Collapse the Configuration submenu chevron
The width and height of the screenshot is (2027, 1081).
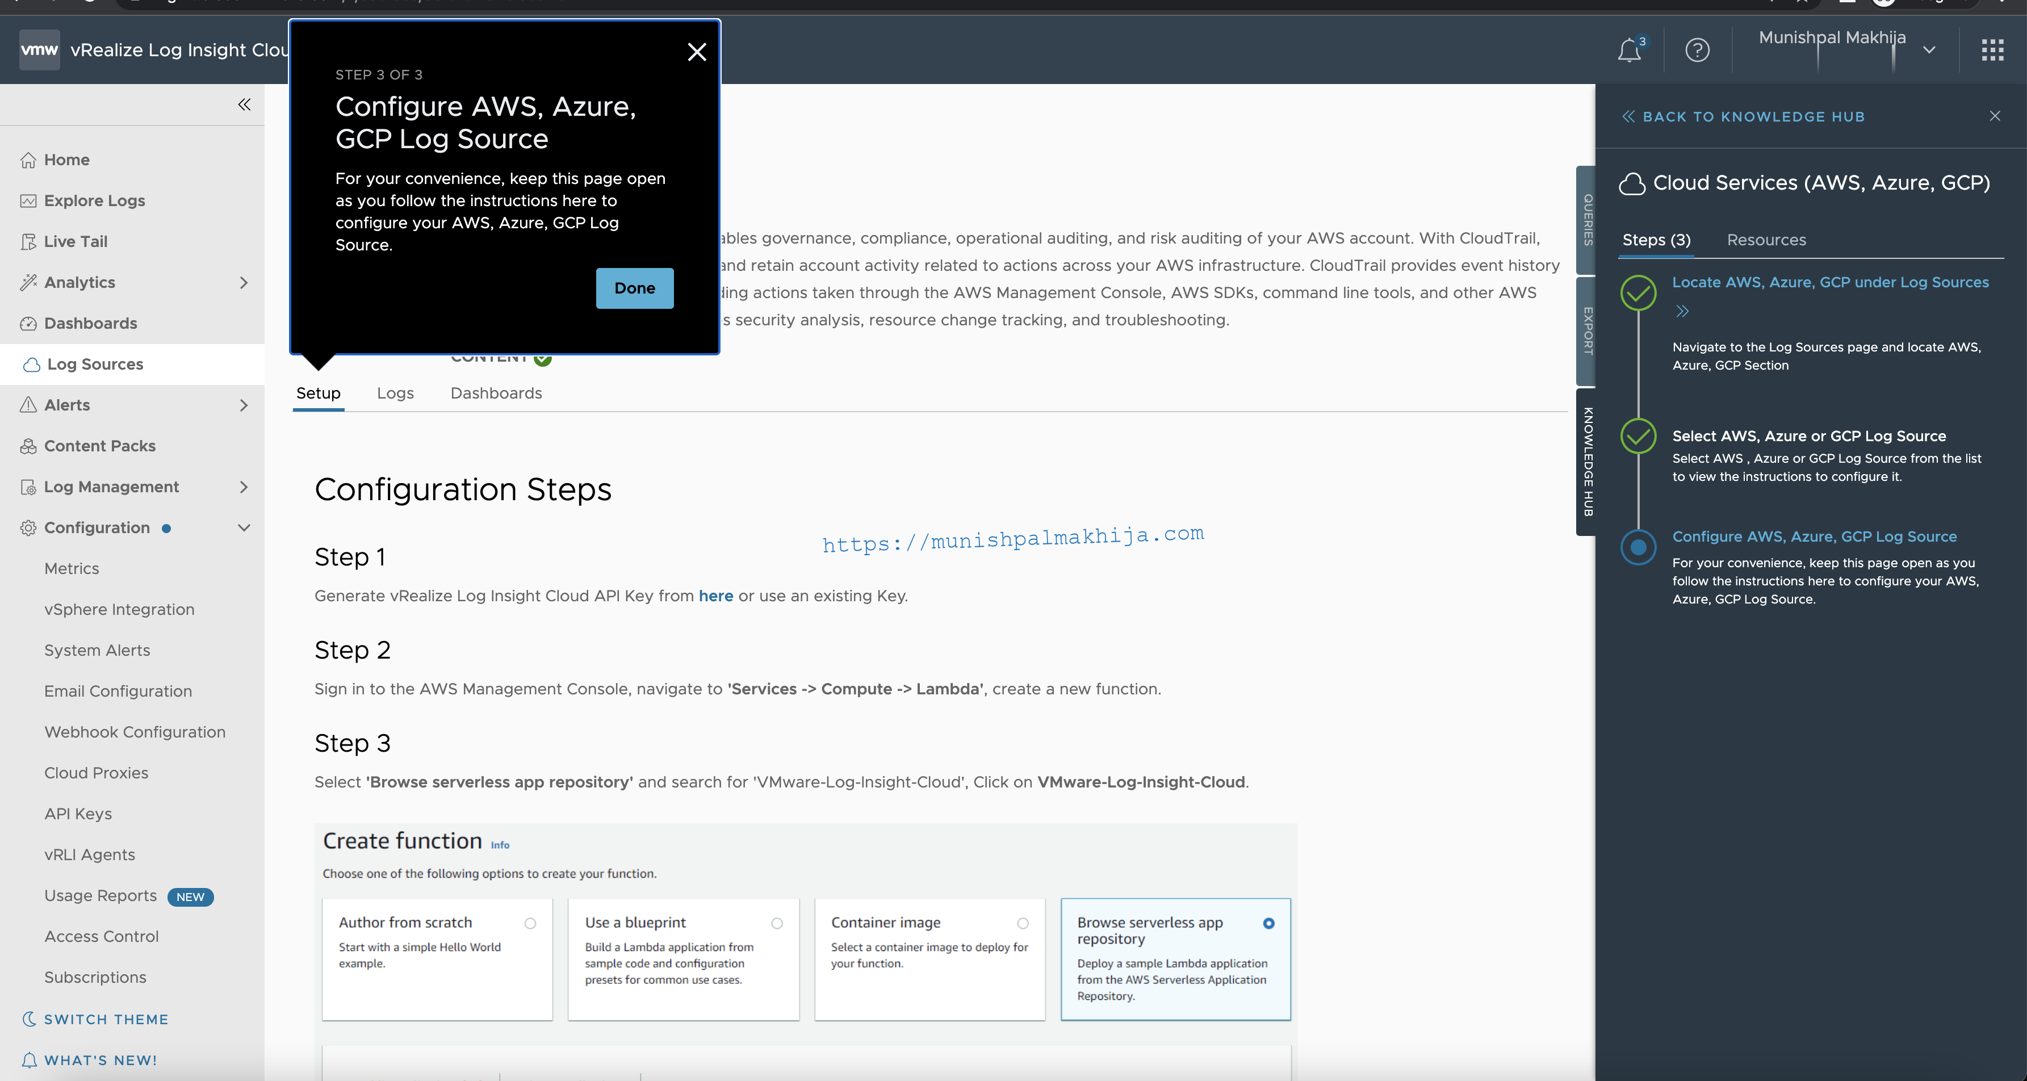pyautogui.click(x=244, y=528)
